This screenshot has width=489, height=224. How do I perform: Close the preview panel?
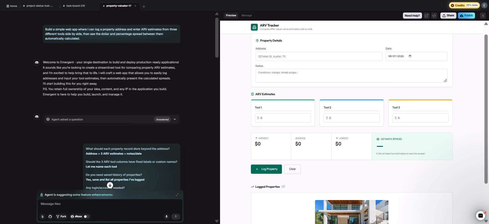[x=483, y=16]
